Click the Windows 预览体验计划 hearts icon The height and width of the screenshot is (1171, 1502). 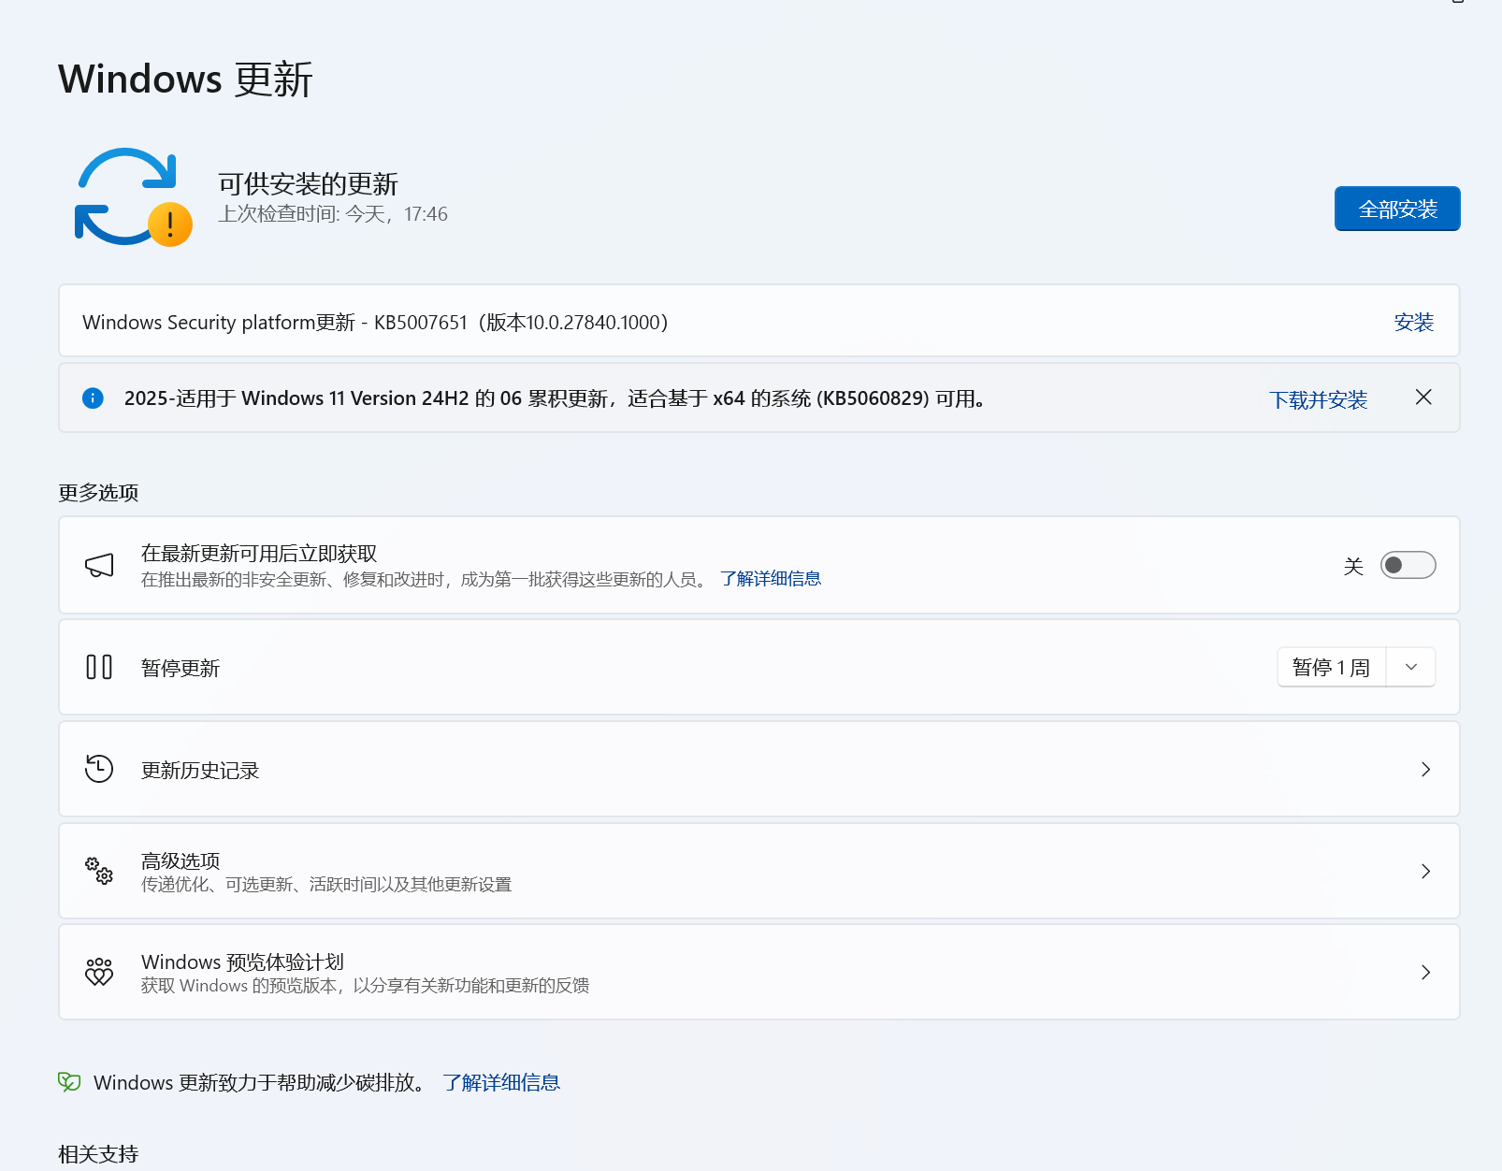(99, 972)
